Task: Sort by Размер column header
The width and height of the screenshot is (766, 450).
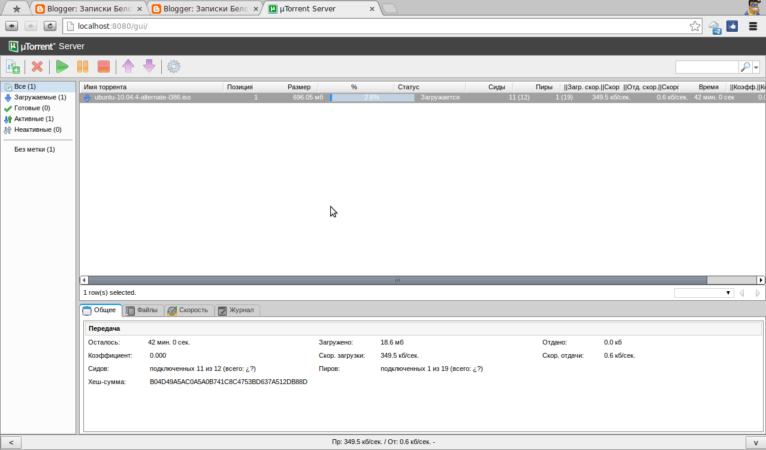Action: pyautogui.click(x=287, y=87)
